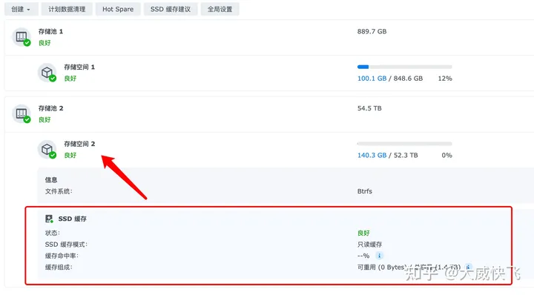Open 全局设置 button
The height and width of the screenshot is (295, 534).
pyautogui.click(x=220, y=9)
